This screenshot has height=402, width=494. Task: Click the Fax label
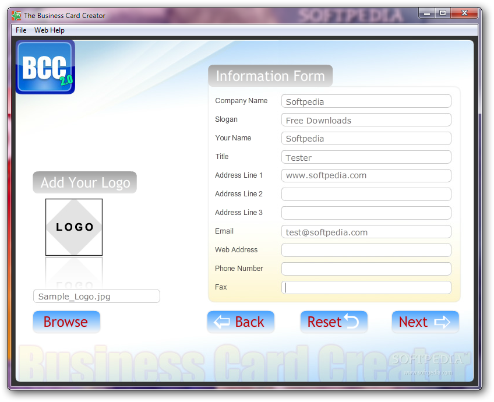click(x=221, y=287)
